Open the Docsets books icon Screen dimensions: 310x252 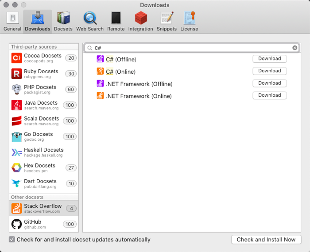tap(63, 18)
